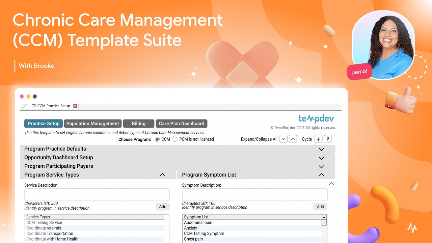Collapse the Program Service Types section

click(162, 175)
